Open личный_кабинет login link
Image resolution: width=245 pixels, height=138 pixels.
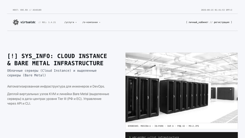coord(198,22)
